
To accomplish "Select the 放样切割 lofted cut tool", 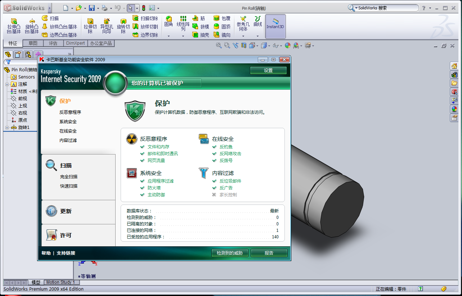I will click(x=145, y=27).
